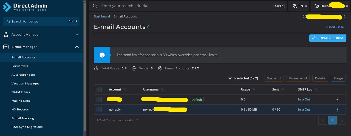Sort by Username column icon
The width and height of the screenshot is (351, 136).
(x=162, y=90)
